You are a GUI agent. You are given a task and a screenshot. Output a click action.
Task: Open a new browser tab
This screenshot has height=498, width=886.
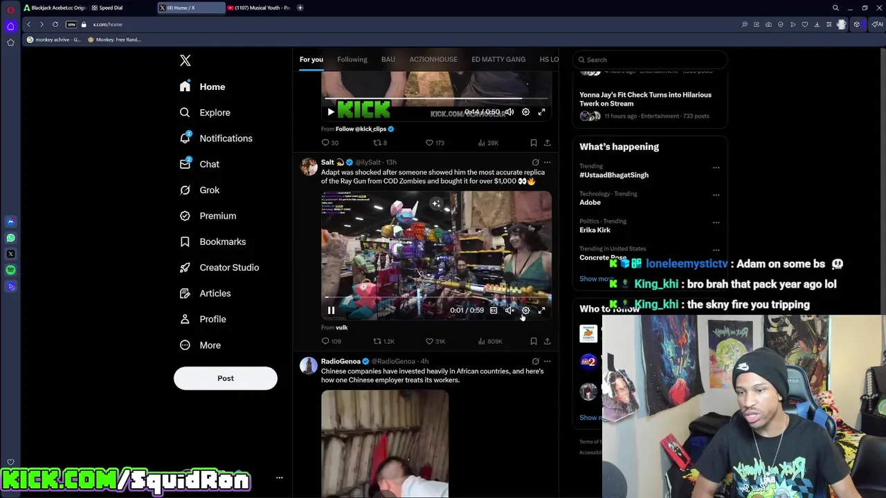(x=300, y=8)
